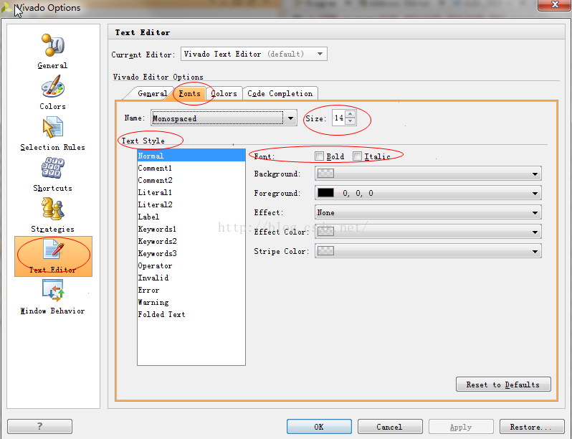
Task: Select Literal2 text style
Action: 191,204
